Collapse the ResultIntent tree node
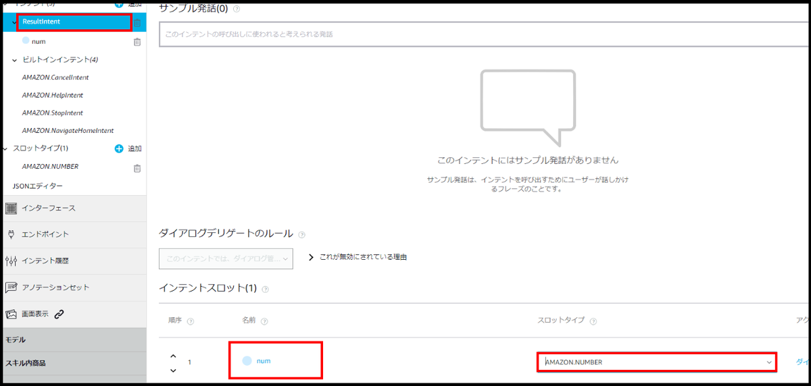Screen dimensions: 811x386 (x=15, y=22)
